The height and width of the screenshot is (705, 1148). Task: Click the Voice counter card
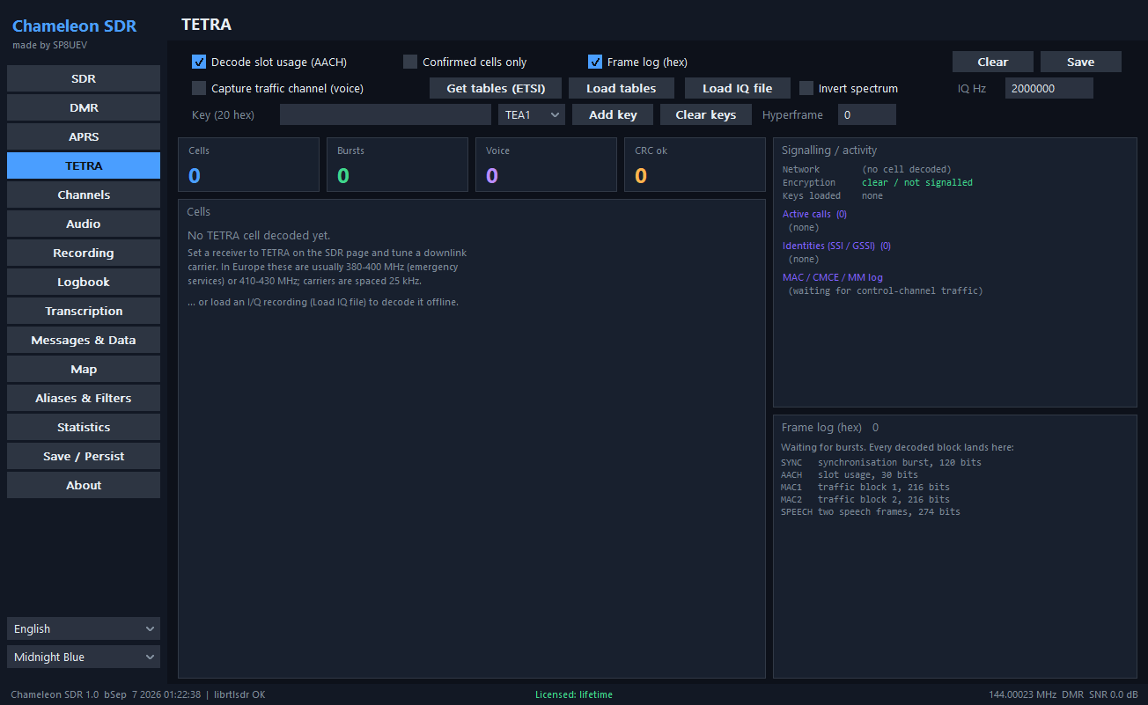[546, 165]
